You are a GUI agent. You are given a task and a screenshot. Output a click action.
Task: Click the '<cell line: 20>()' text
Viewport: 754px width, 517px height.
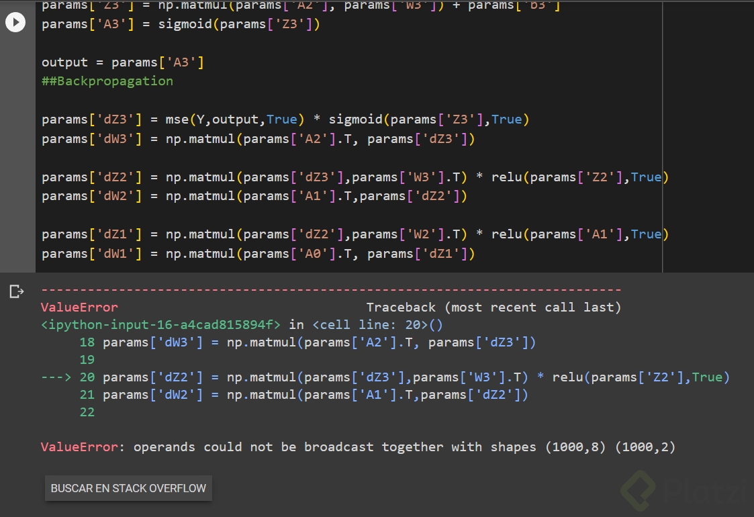[x=377, y=324]
